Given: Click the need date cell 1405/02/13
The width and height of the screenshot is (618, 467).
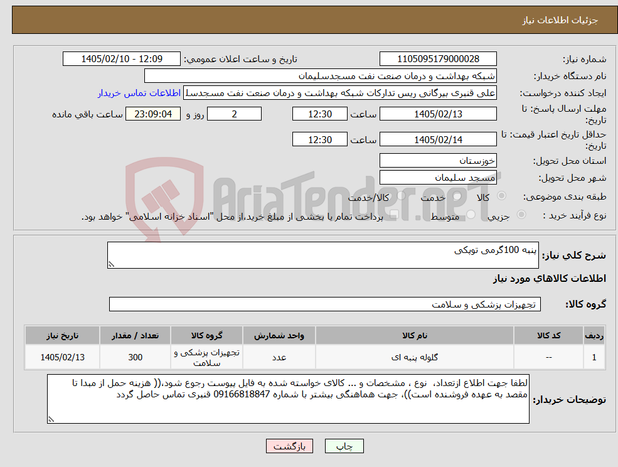Looking at the screenshot, I should point(62,357).
